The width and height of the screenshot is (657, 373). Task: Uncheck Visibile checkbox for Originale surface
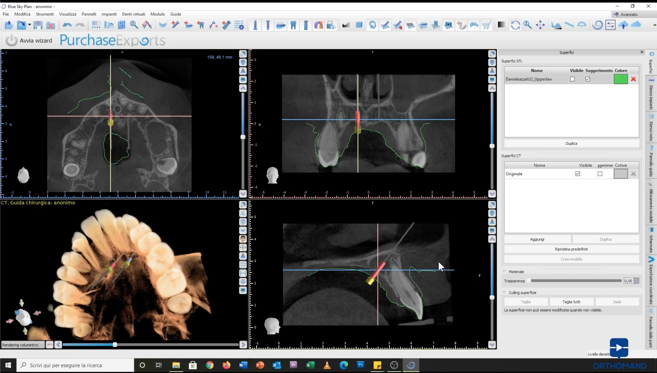tap(578, 174)
